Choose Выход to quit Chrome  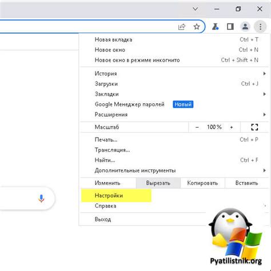pos(174,219)
